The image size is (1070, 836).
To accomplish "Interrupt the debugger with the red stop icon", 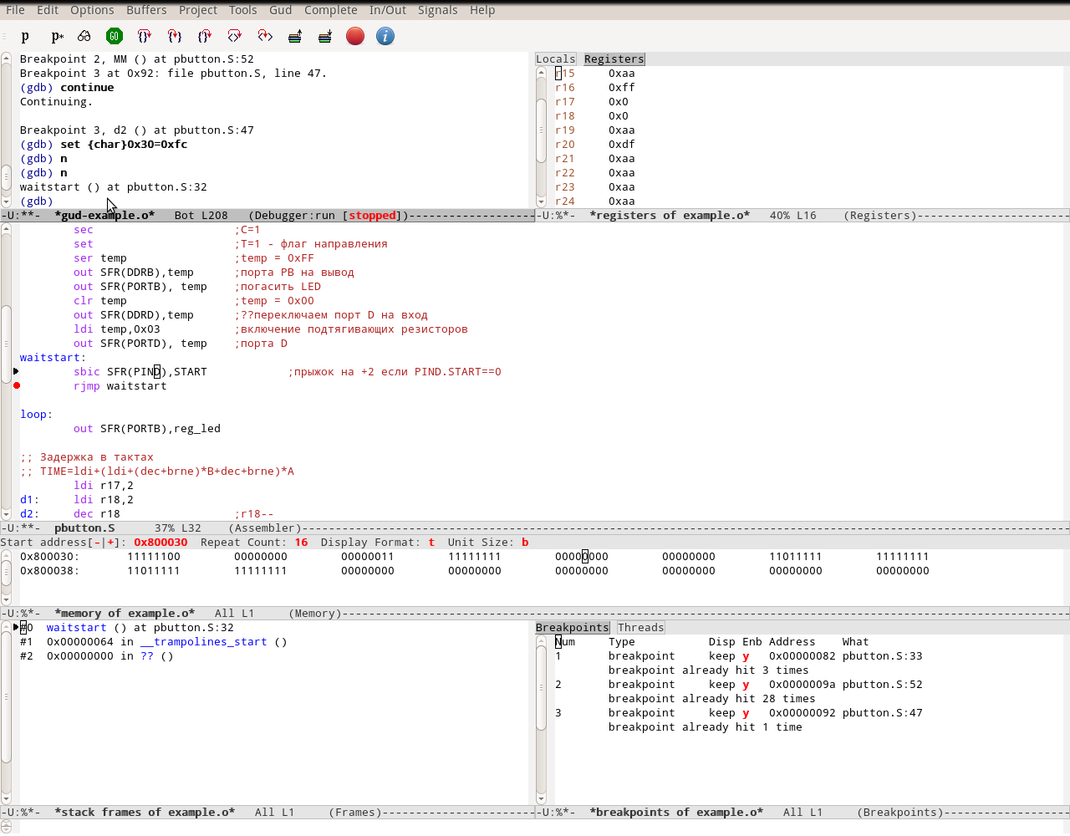I will 354,36.
